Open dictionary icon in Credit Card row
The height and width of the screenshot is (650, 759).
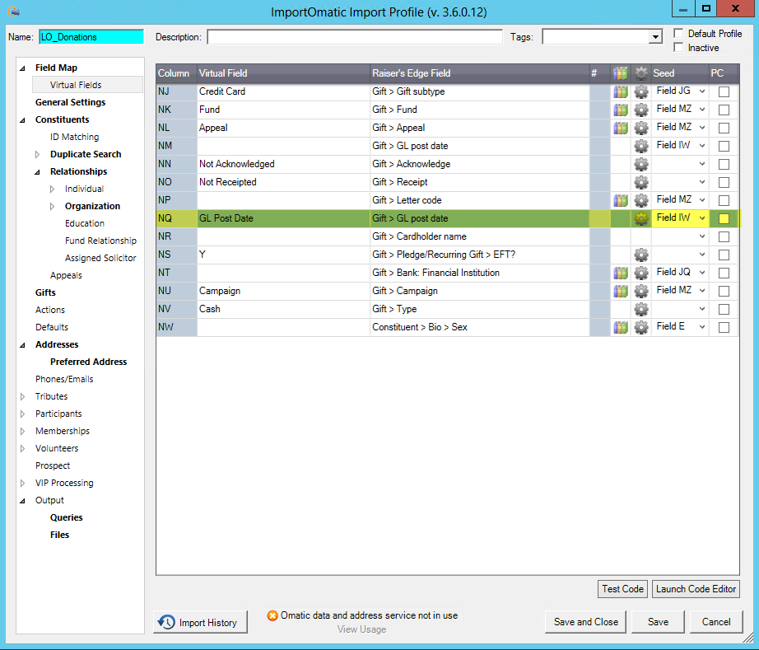point(620,91)
